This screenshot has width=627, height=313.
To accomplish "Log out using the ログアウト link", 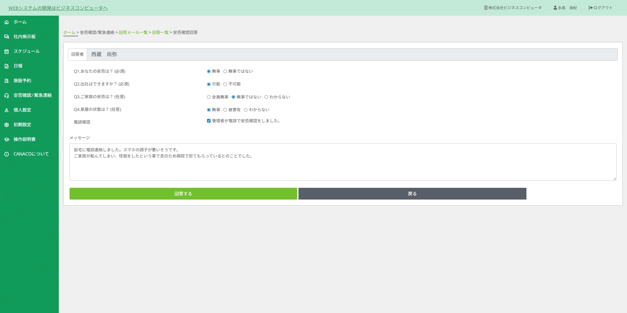I will (x=601, y=8).
